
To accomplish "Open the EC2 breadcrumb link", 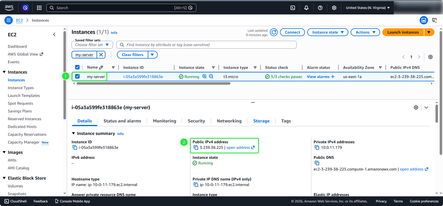I will click(19, 20).
